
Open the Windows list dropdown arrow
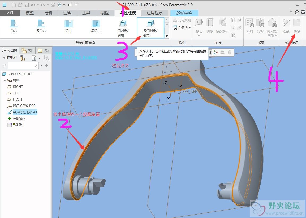(64, 5)
